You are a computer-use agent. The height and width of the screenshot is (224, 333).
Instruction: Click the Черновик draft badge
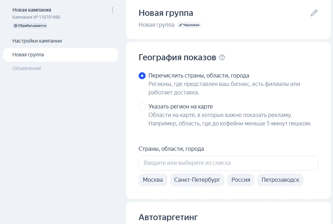[189, 25]
